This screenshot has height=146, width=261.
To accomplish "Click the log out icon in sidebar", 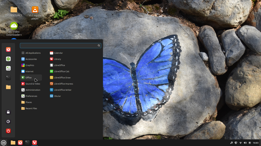I will click(x=8, y=122).
